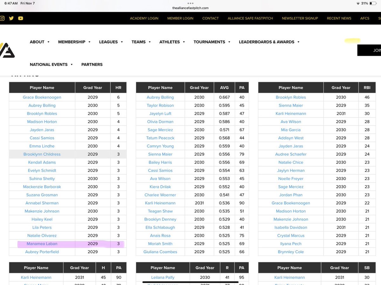Open Crystal Marcus player link
381x285 pixels.
click(291, 236)
